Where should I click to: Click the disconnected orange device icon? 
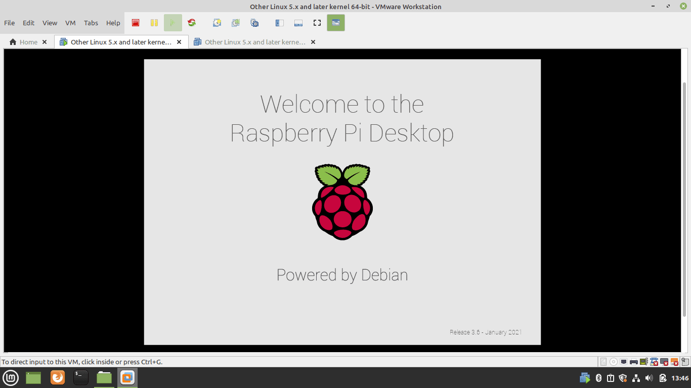674,362
